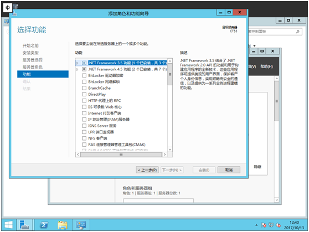Go to 安装类型 wizard step
This screenshot has height=232, width=309.
point(30,53)
